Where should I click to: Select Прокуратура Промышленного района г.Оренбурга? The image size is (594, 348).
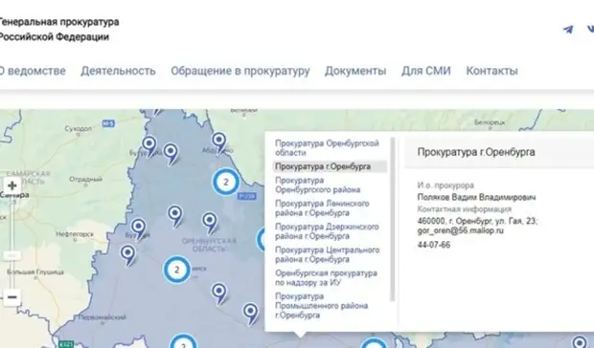coord(321,306)
